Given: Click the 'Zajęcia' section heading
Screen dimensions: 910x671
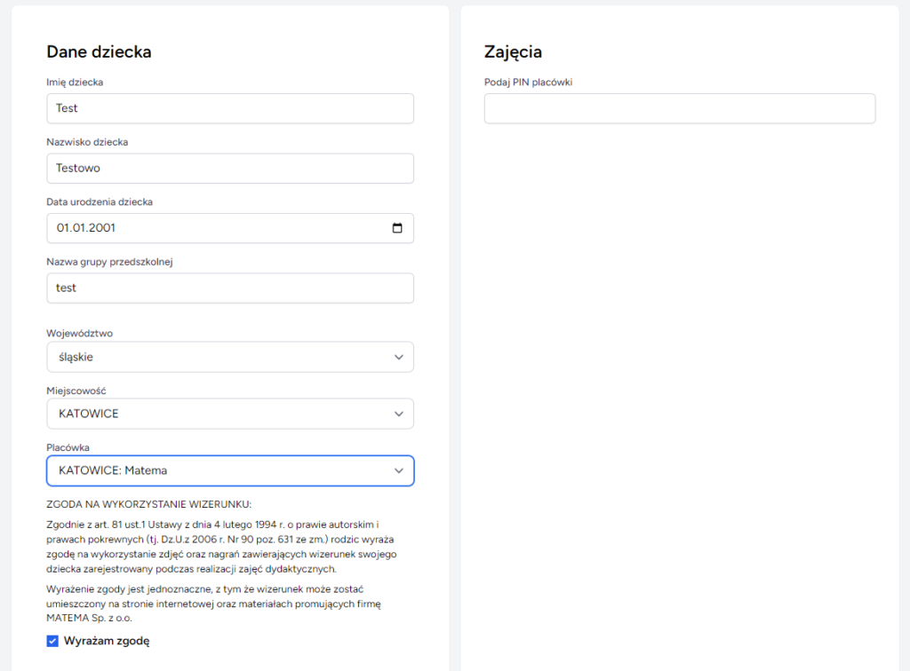Looking at the screenshot, I should point(513,51).
